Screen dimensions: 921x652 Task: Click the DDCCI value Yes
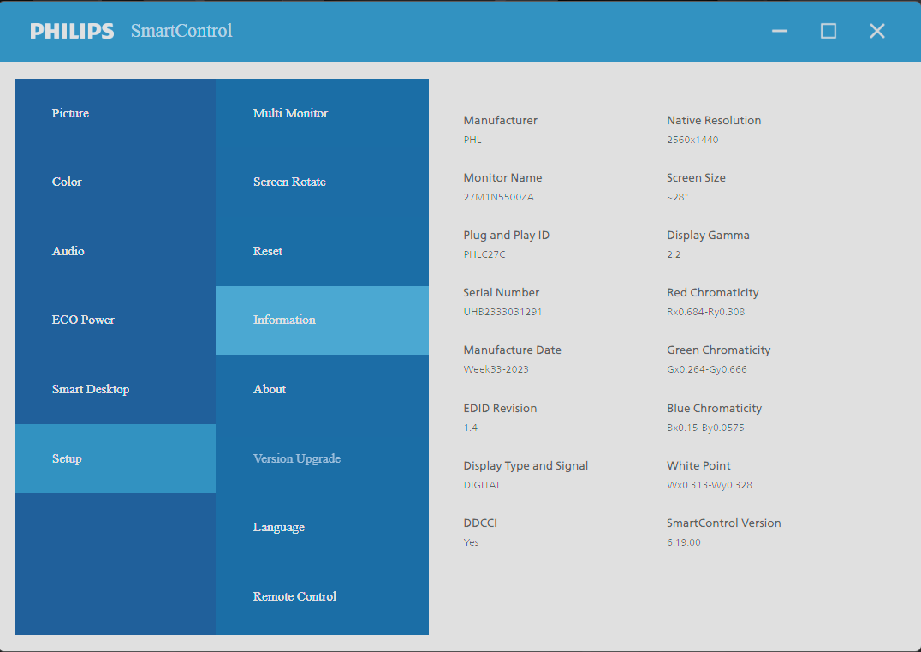[471, 542]
